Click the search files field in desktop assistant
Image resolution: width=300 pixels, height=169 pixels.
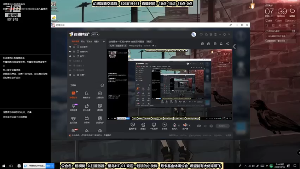coord(280,41)
